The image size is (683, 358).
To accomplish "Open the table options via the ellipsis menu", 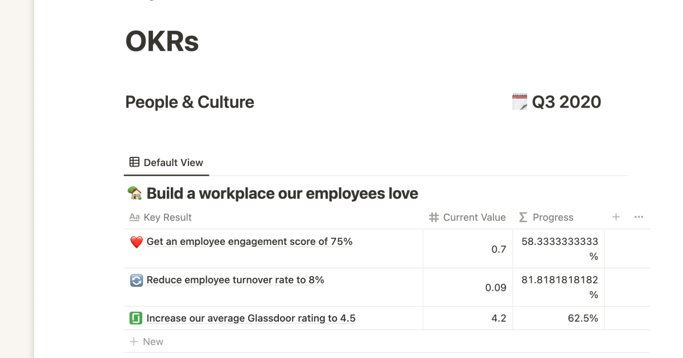I will (639, 217).
